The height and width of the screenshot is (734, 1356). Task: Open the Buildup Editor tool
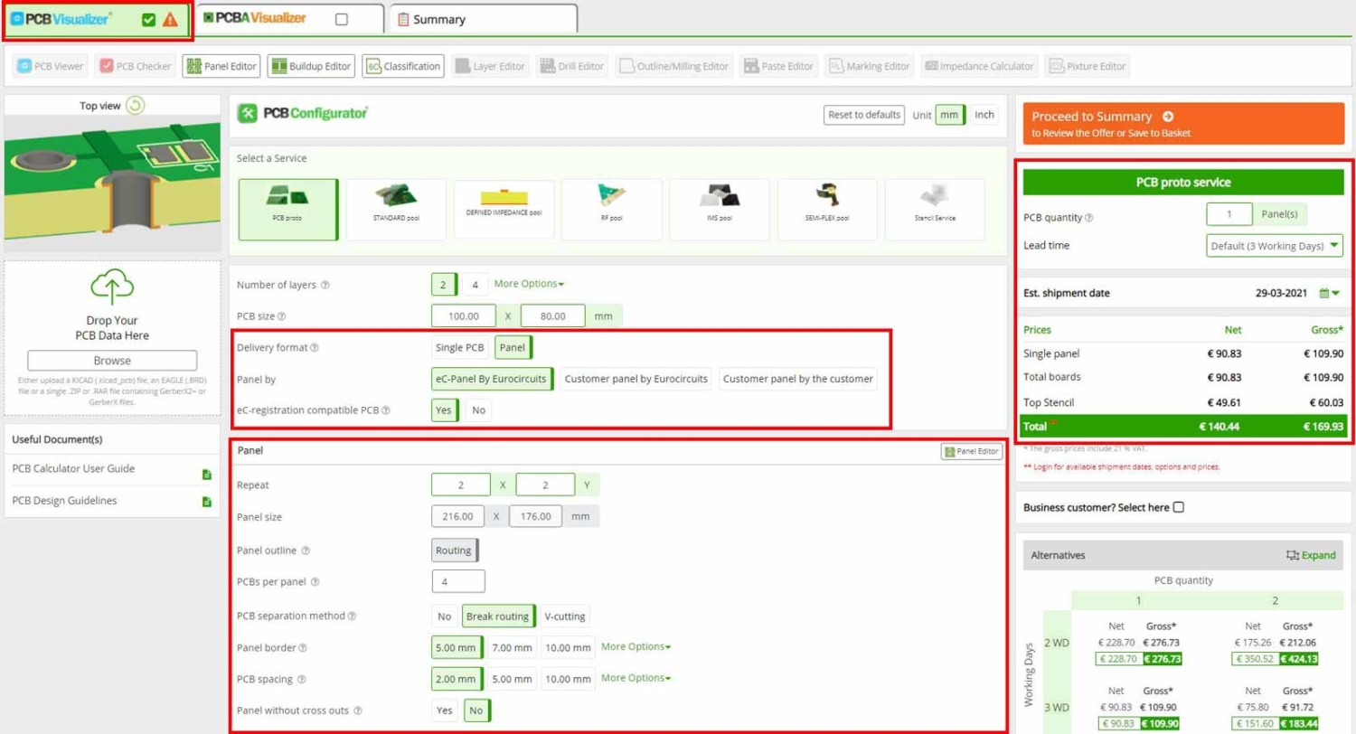tap(310, 66)
